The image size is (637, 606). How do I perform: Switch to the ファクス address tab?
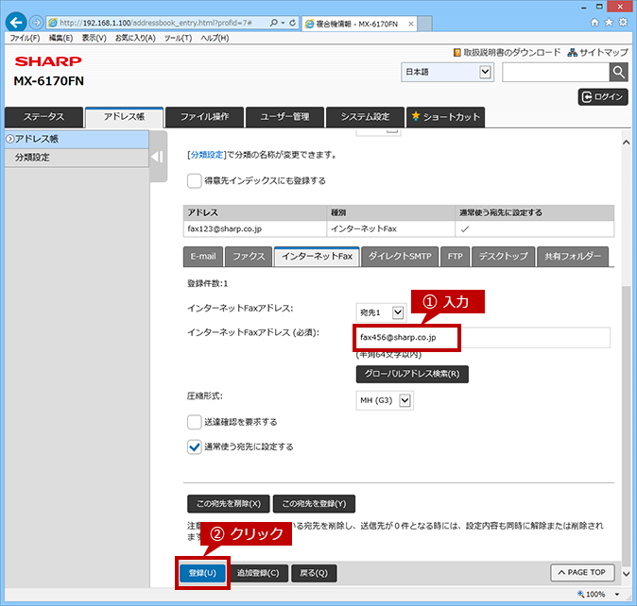pos(249,257)
